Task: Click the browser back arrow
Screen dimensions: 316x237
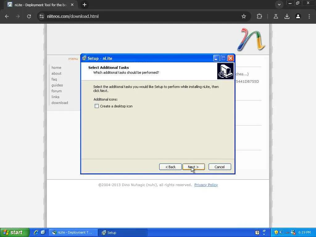Action: tap(7, 16)
